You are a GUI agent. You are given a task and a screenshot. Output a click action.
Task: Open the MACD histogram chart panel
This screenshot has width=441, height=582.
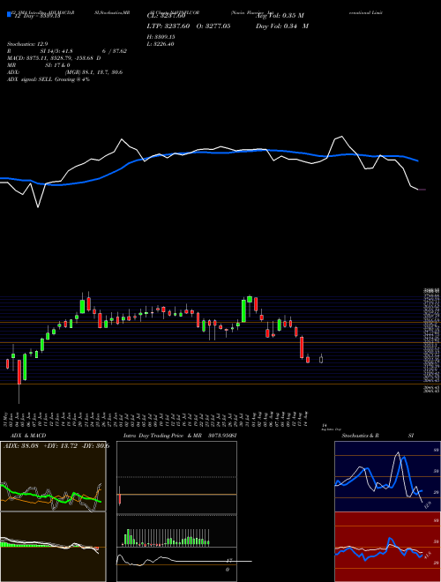53,547
